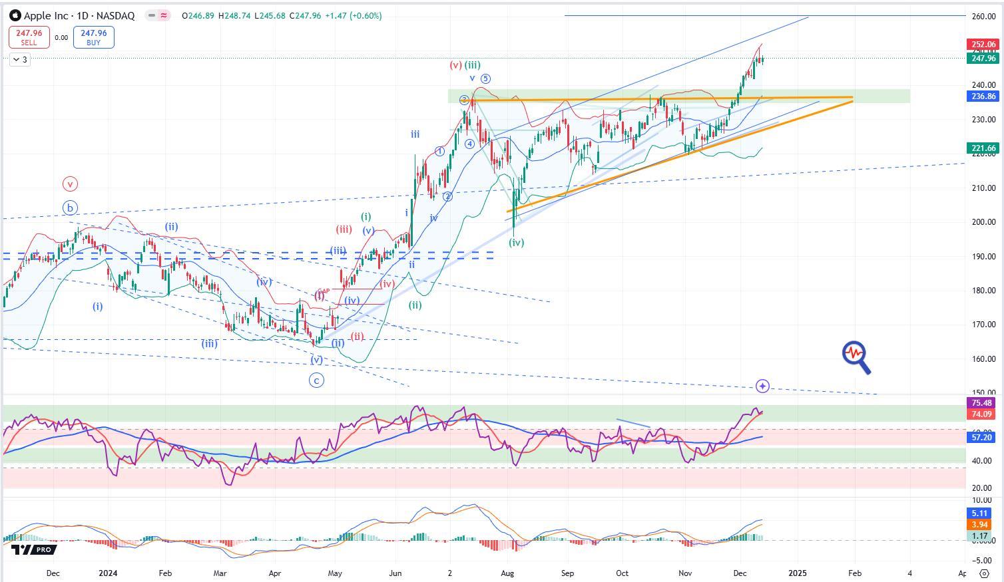Click the green 247.96 last price label on axis
The height and width of the screenshot is (582, 1004).
coord(983,59)
